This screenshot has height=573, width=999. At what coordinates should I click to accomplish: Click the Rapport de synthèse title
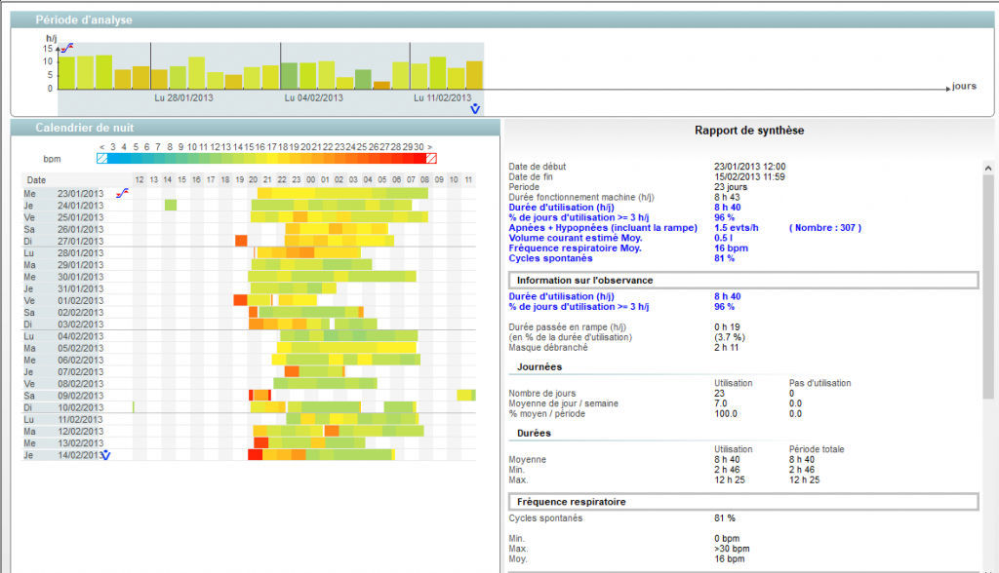click(749, 130)
